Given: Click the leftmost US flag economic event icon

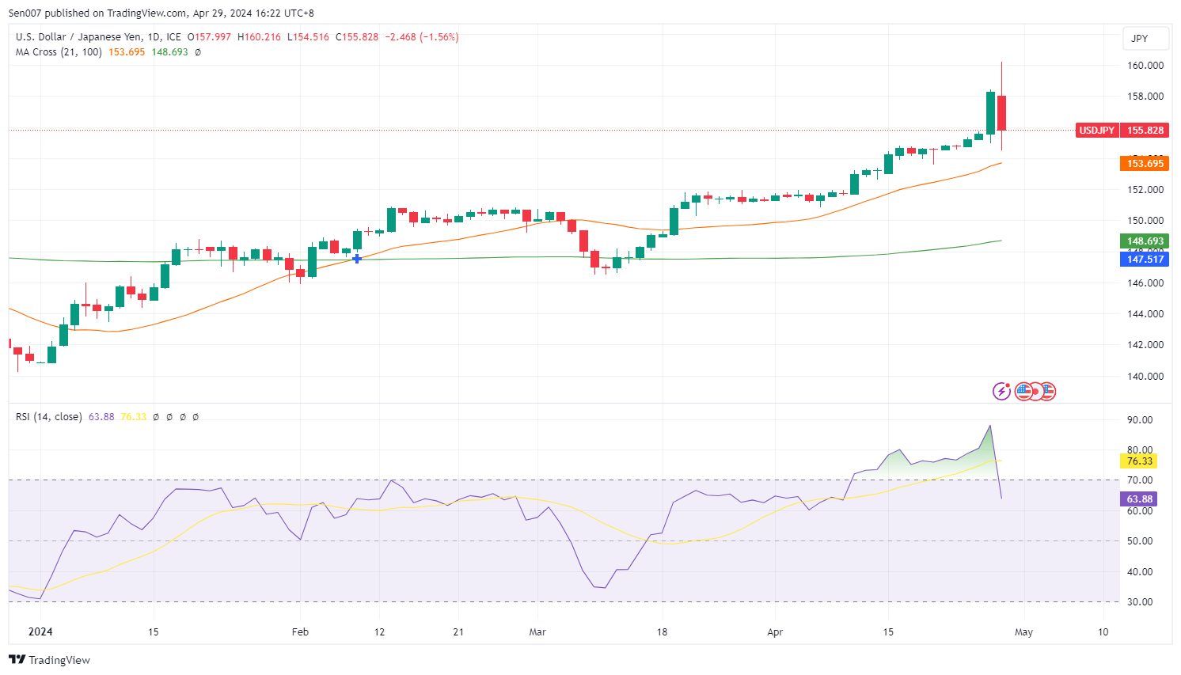Looking at the screenshot, I should tap(1023, 391).
